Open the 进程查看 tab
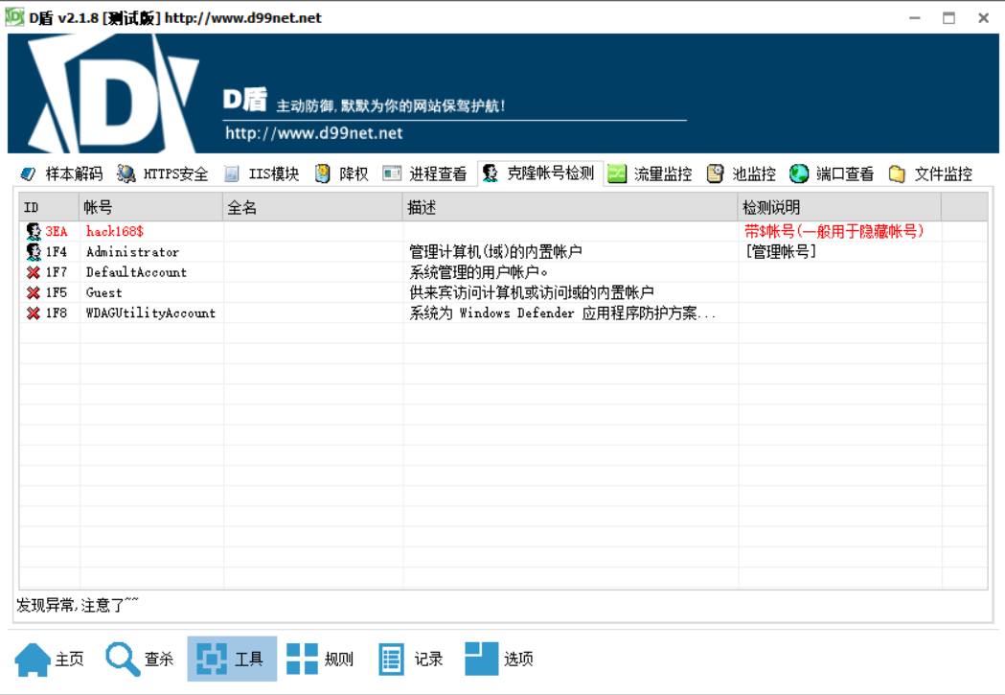Screen dimensions: 1005x695 tap(425, 174)
